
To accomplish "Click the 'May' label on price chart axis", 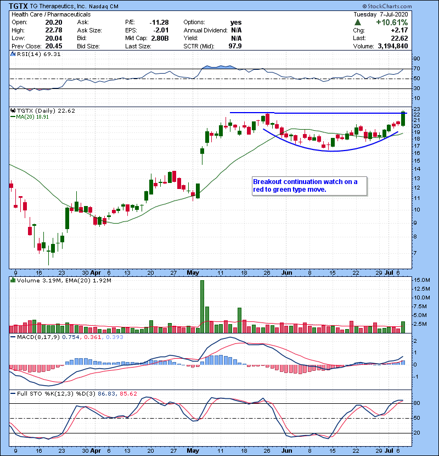I will [x=193, y=273].
